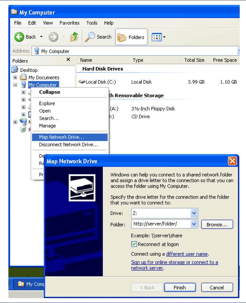Expand the first child node under My Computer
Screen dimensions: 246x303
click(23, 92)
